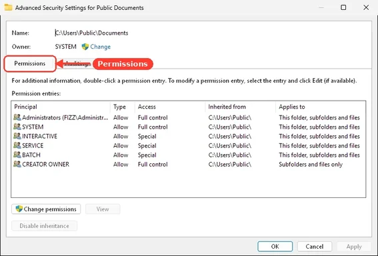The width and height of the screenshot is (378, 256).
Task: Click Subfolders and files only cell
Action: pyautogui.click(x=311, y=165)
